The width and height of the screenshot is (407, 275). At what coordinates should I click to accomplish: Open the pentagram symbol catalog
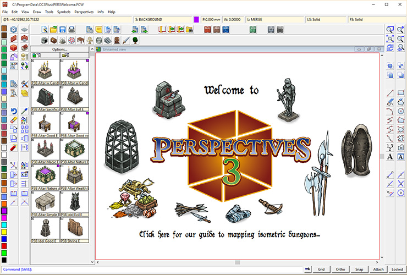[x=71, y=40]
